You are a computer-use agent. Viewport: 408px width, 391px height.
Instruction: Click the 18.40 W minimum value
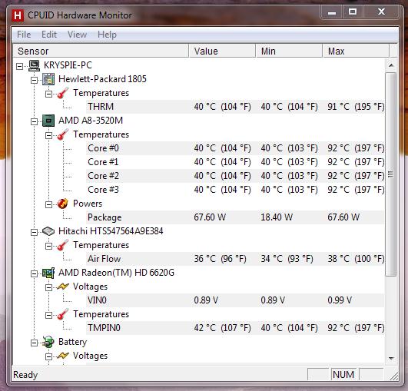pos(277,217)
